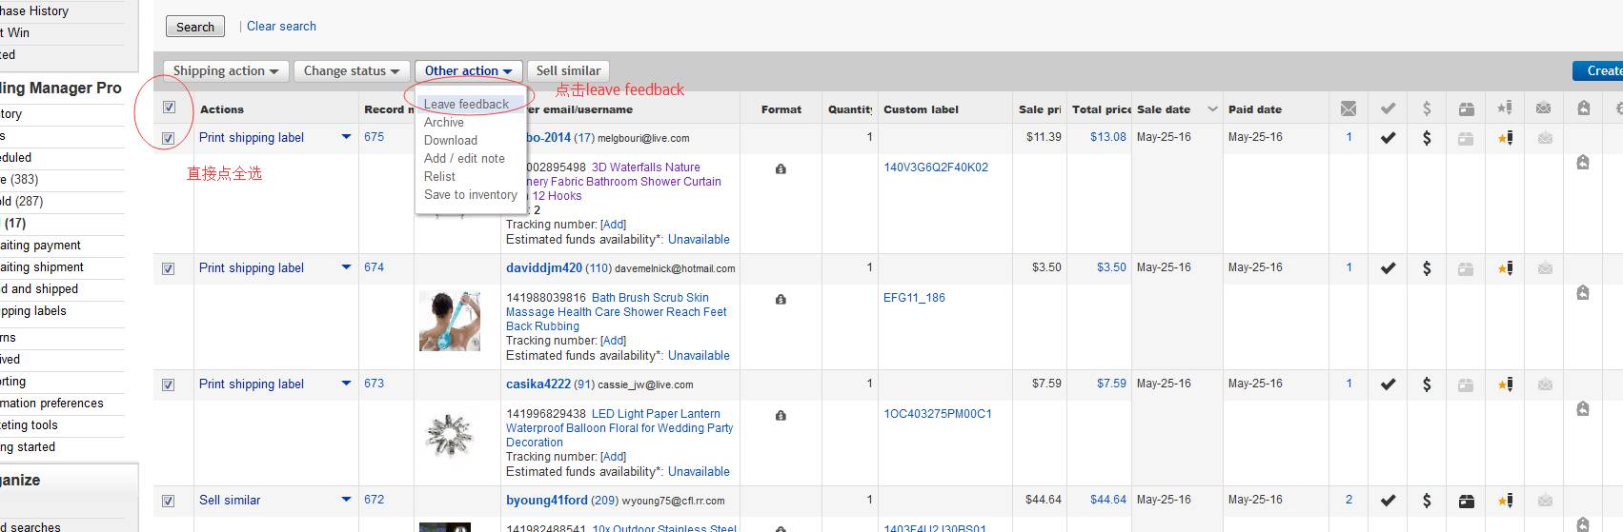
Task: Click total price $44.64 link
Action: click(1108, 500)
